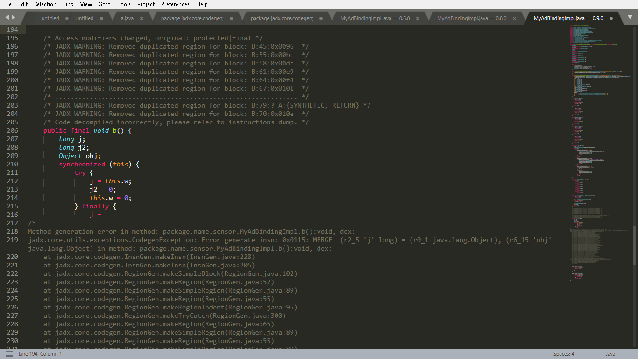The image size is (638, 359).
Task: Open the Java syntax selector
Action: 610,354
